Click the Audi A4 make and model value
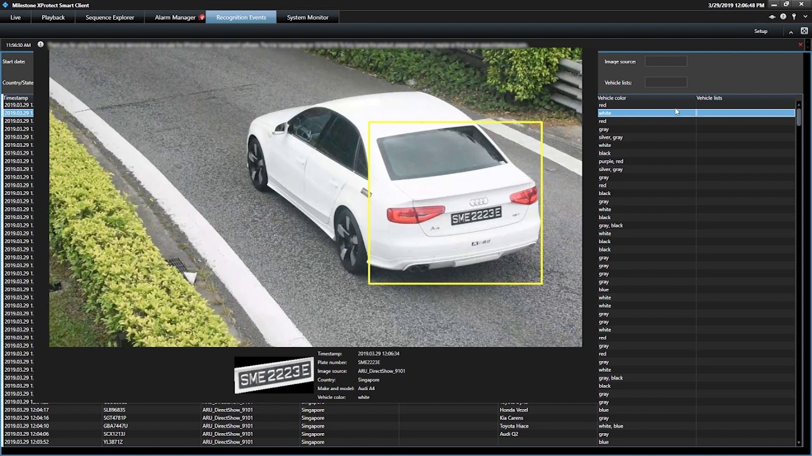812x456 pixels. coord(366,388)
